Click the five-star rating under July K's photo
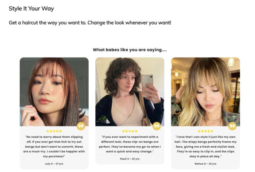This screenshot has width=255, height=172. [x=54, y=131]
